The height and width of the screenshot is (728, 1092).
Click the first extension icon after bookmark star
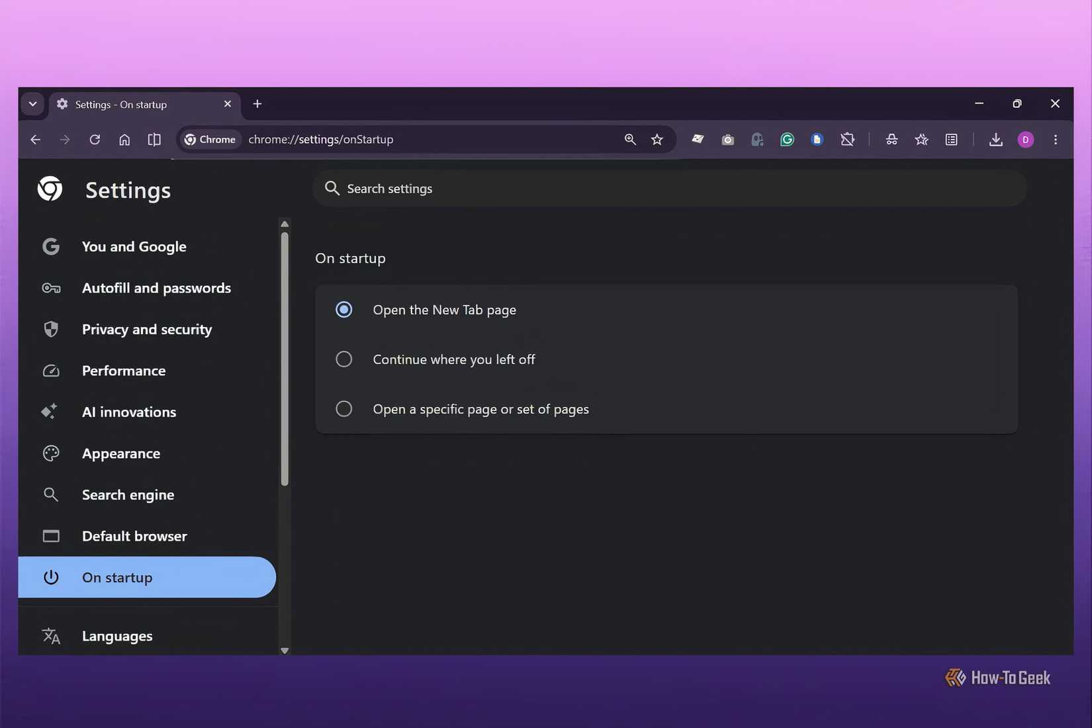tap(698, 140)
